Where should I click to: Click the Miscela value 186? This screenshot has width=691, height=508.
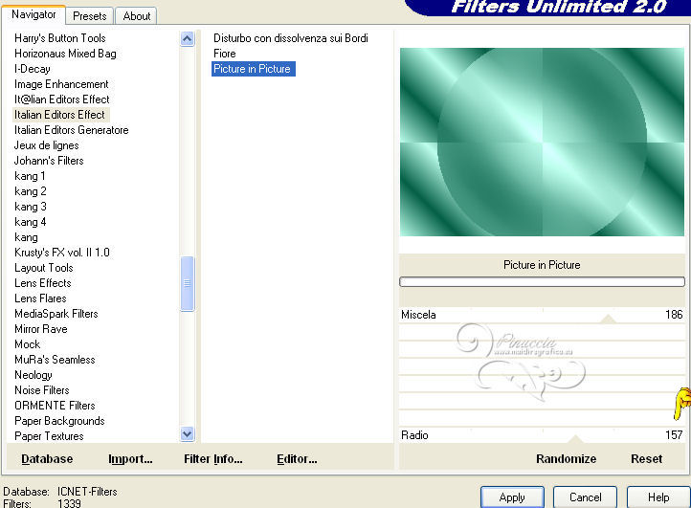click(674, 315)
